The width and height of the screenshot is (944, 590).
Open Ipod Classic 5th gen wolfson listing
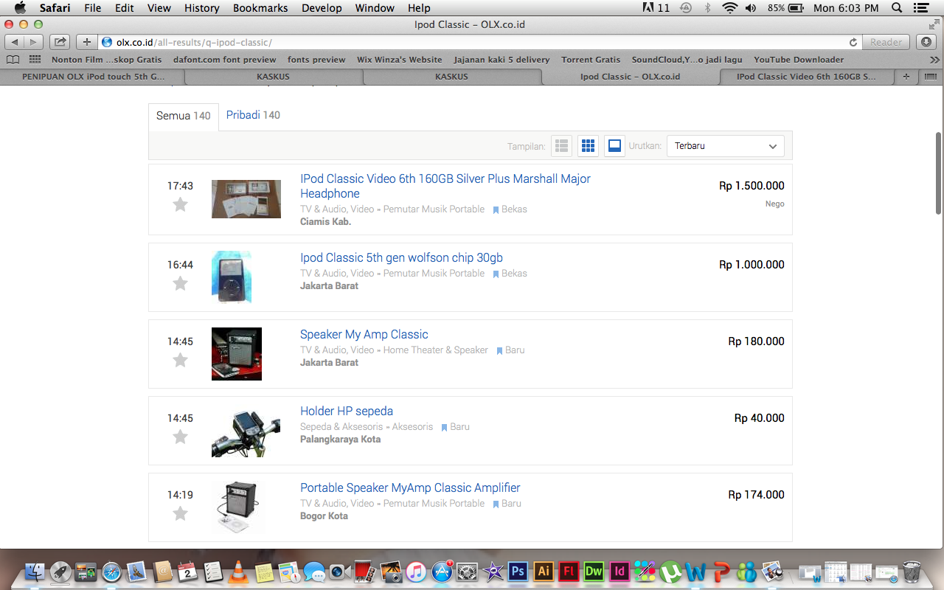click(x=401, y=257)
